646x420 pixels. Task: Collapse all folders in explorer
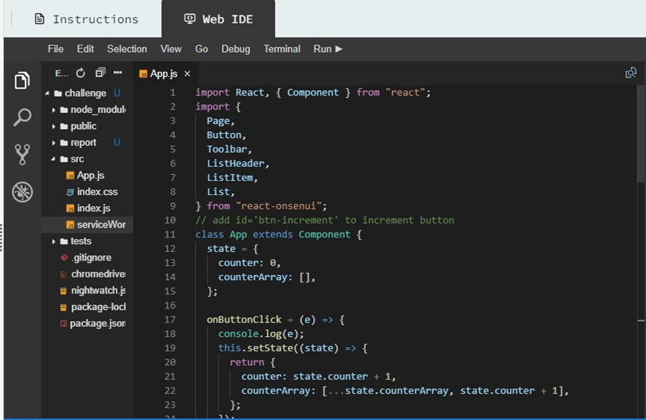[x=100, y=73]
